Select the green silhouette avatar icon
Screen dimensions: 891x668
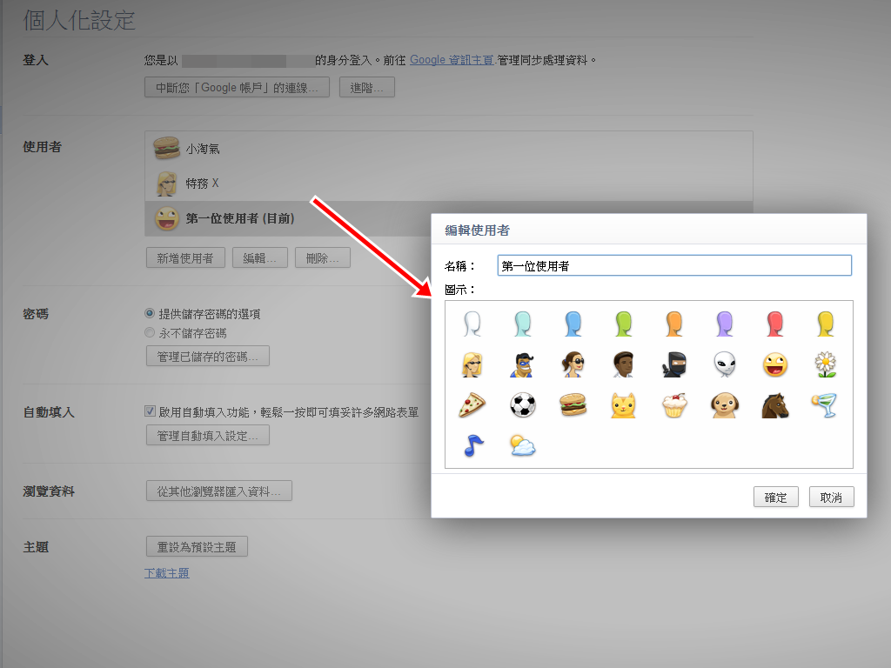[x=623, y=324]
